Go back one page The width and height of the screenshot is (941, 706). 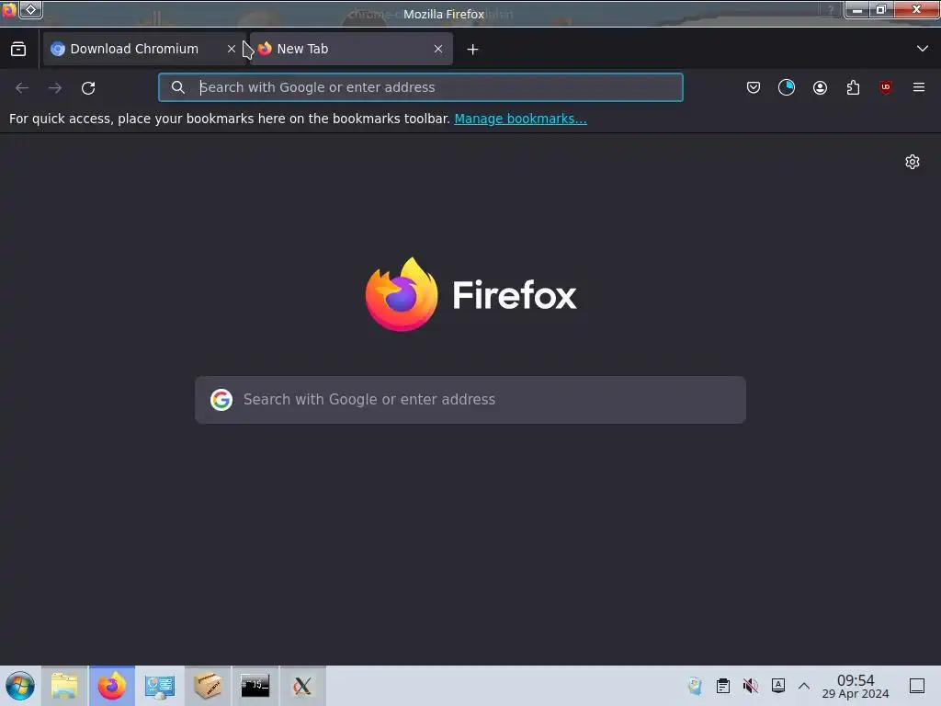22,87
